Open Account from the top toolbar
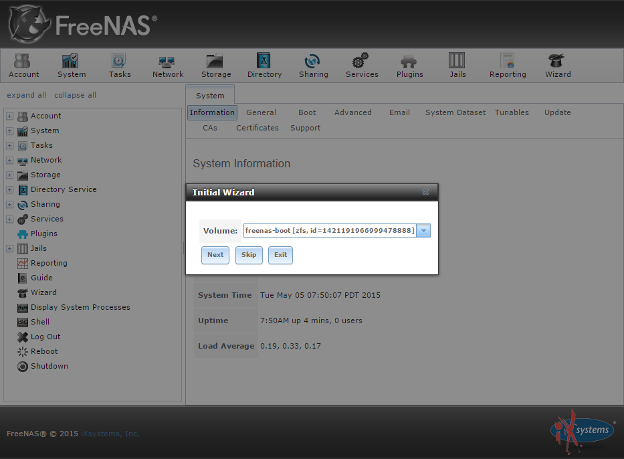This screenshot has height=459, width=624. click(x=24, y=66)
